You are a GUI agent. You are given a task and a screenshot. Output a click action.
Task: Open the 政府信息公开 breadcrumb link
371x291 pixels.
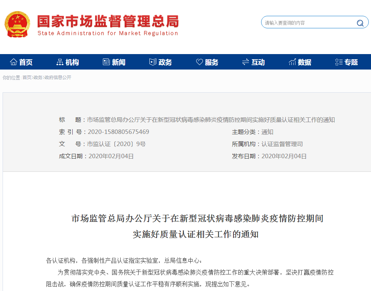tap(58, 78)
